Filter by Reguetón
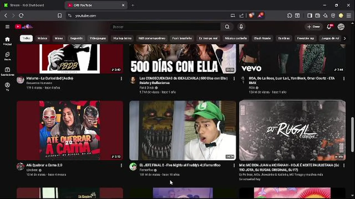This screenshot has width=355, height=199. (76, 38)
